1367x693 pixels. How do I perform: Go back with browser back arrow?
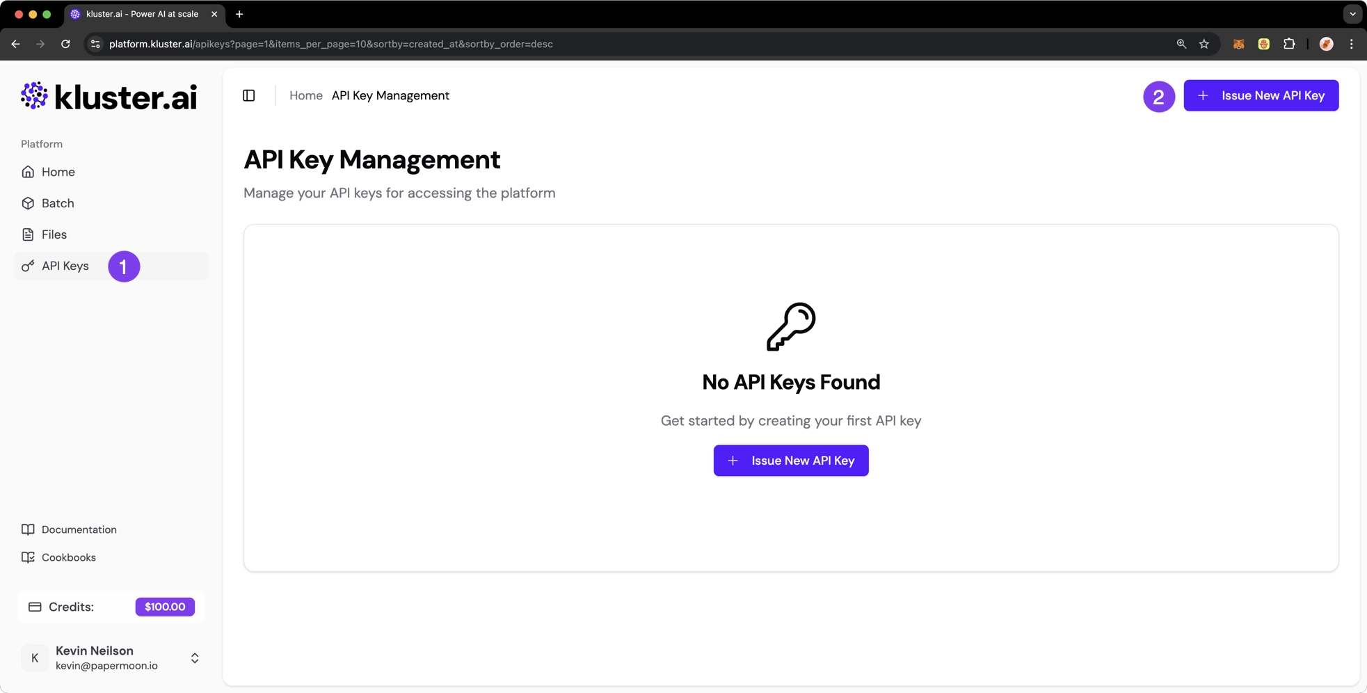click(x=15, y=44)
